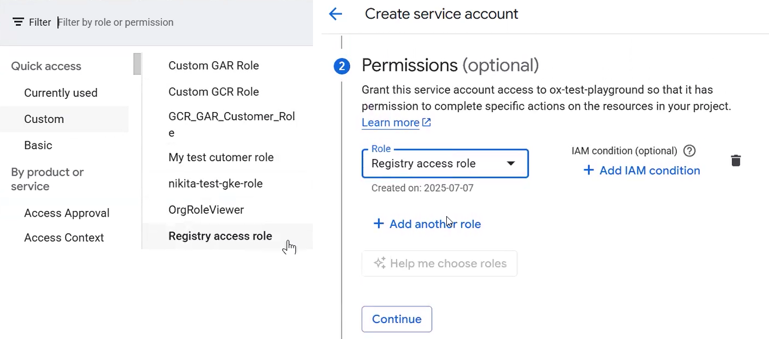Click the sparkle icon on Help me choose roles

379,264
